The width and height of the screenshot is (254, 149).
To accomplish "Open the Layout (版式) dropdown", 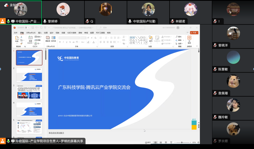I will tap(38, 37).
